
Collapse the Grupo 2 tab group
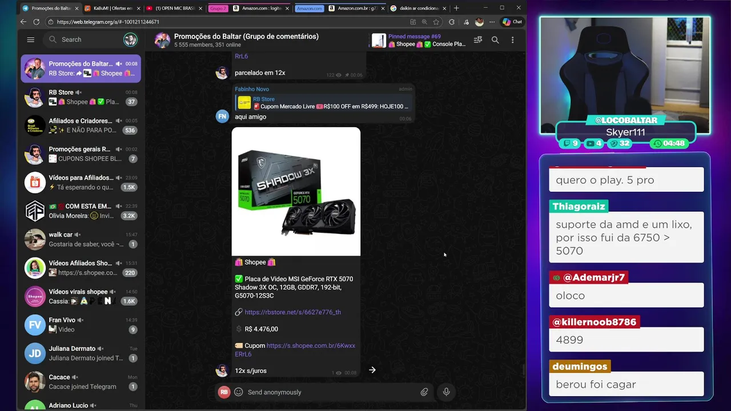tap(218, 9)
